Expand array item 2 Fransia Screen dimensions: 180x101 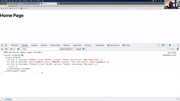[7, 64]
